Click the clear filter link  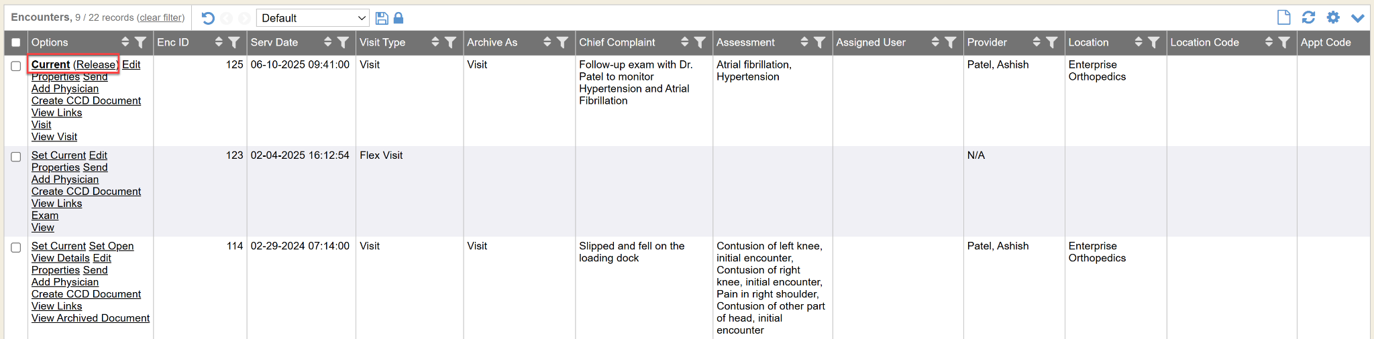click(160, 17)
